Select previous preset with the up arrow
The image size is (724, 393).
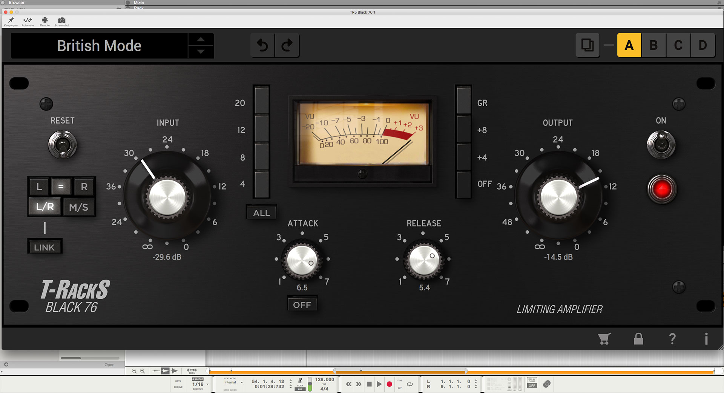201,40
